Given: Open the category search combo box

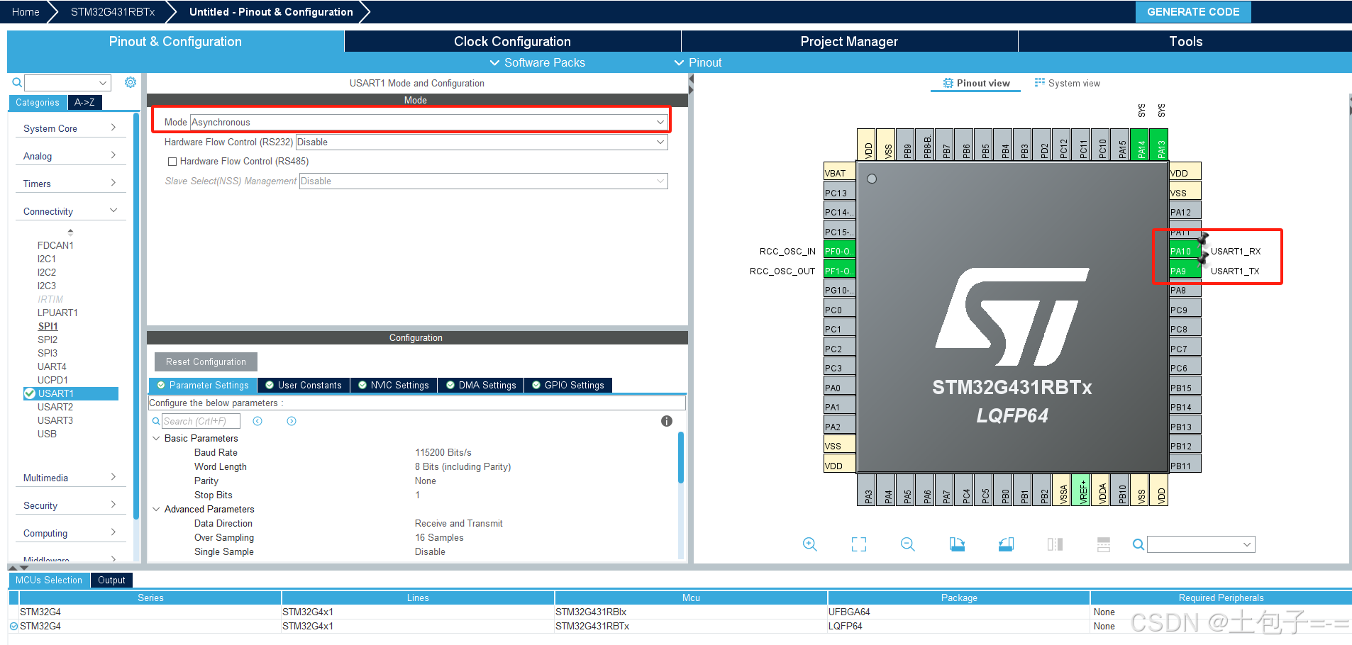Looking at the screenshot, I should click(x=68, y=83).
